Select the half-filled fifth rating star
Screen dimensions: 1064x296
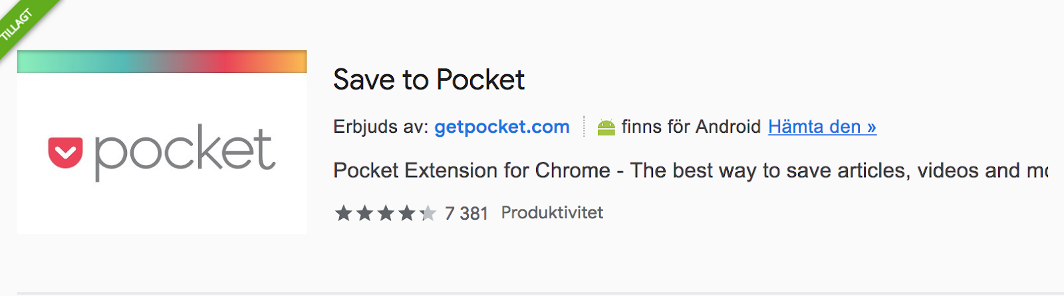pos(428,213)
